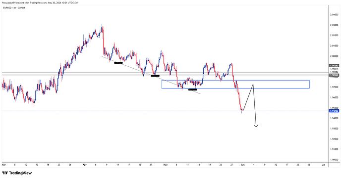Click the 2.01000 price axis label
Viewport: 342px width, 178px height.
coord(334,45)
